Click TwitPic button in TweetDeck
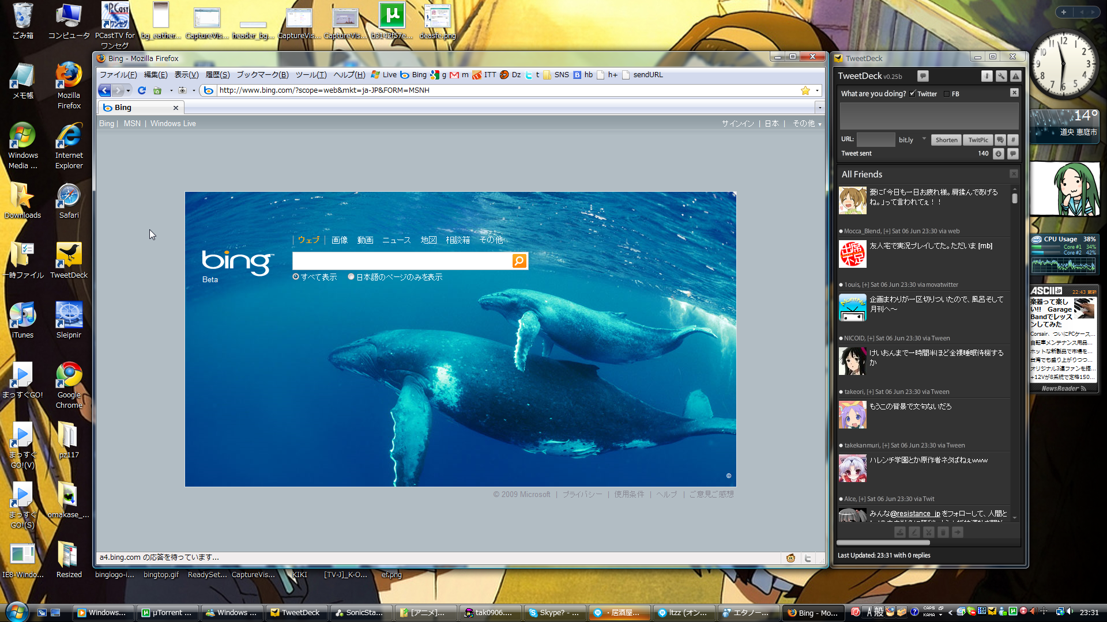The image size is (1107, 622). click(978, 140)
